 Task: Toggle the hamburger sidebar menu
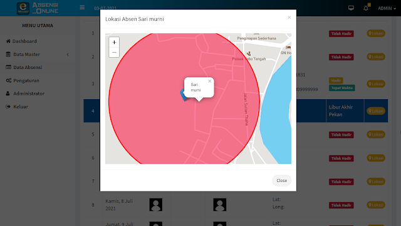click(82, 8)
